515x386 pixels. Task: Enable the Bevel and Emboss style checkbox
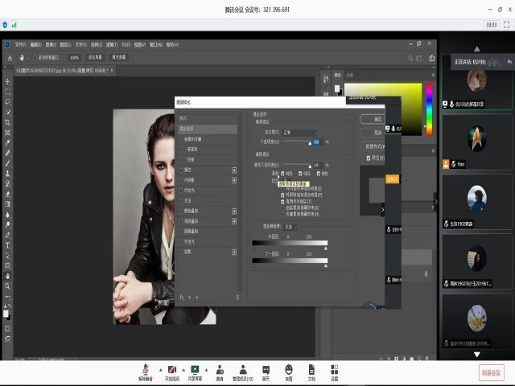pyautogui.click(x=182, y=138)
